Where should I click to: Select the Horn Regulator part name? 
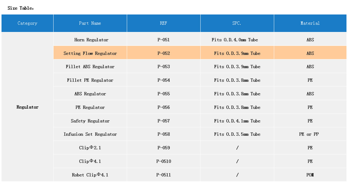[91, 40]
